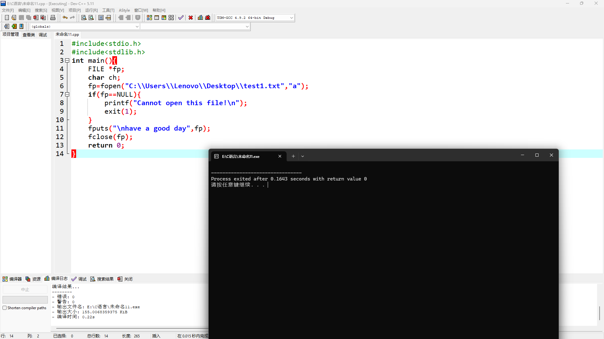Expand the (globals) scope dropdown
This screenshot has width=604, height=339.
click(x=137, y=27)
